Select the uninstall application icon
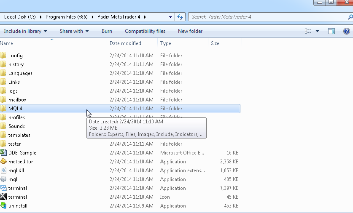Viewport: 353px width, 213px height. coord(3,205)
